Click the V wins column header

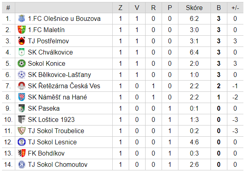coord(137,8)
